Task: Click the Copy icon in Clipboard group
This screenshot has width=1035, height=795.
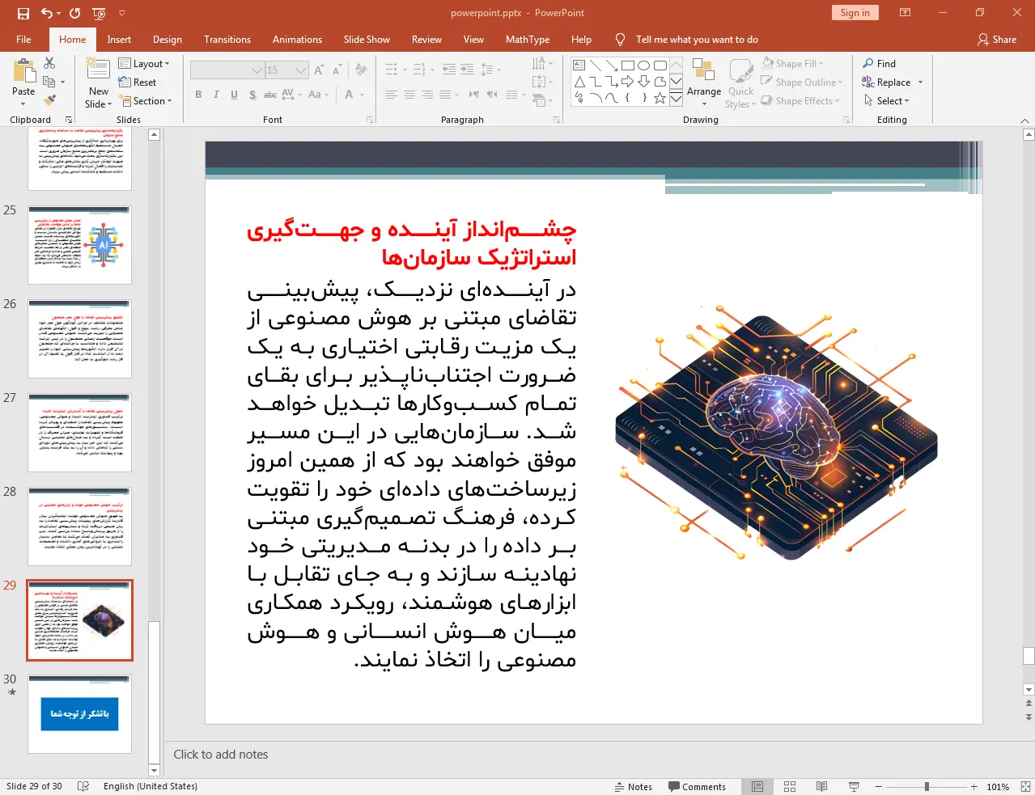Action: click(49, 82)
